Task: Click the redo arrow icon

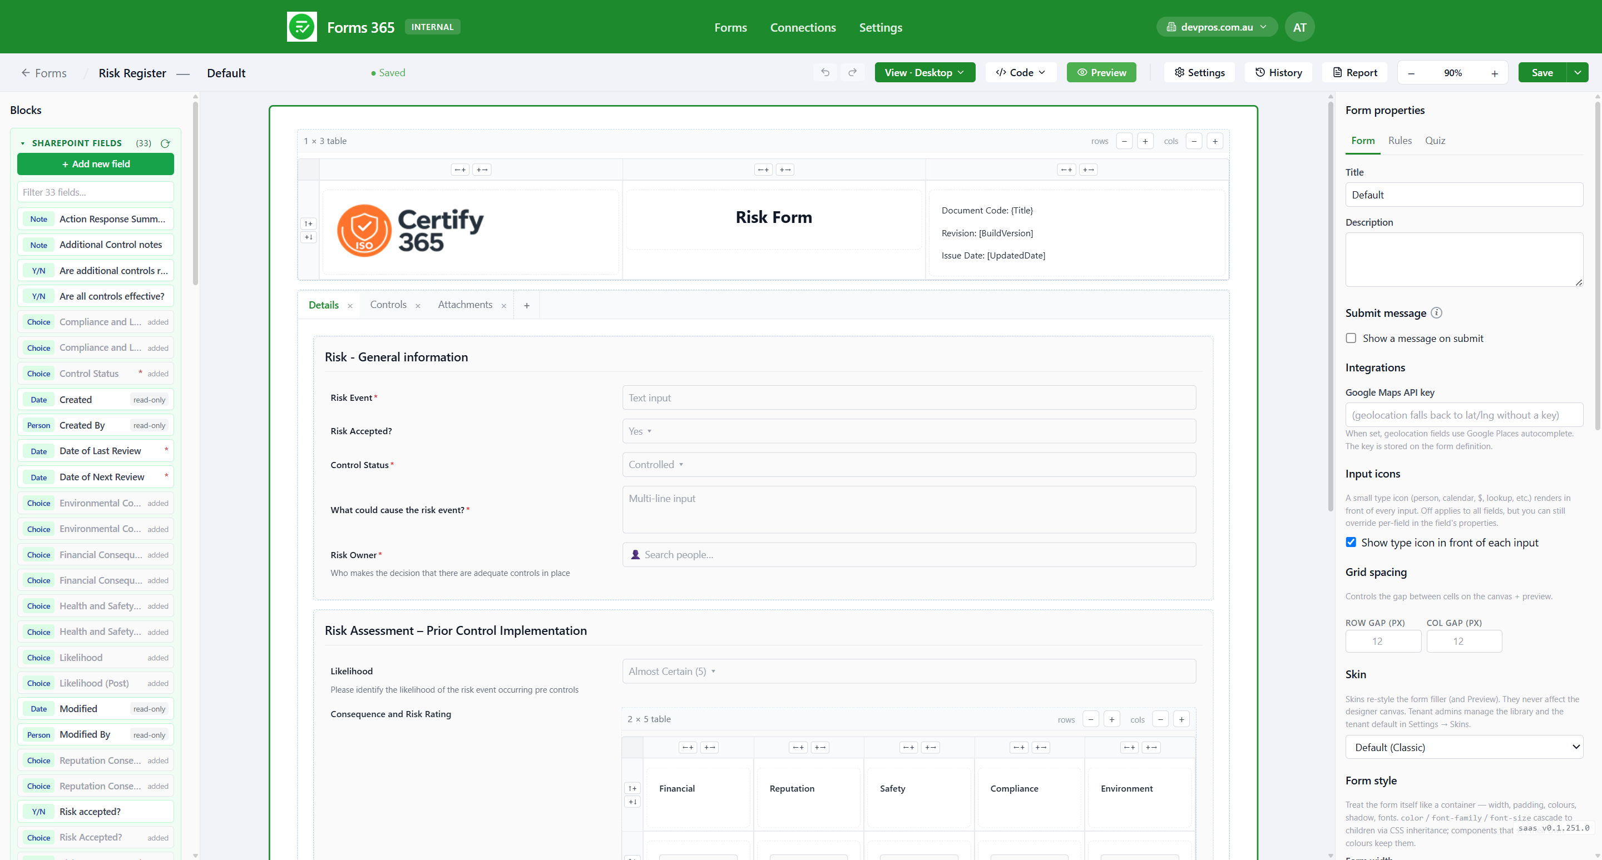Action: 853,73
